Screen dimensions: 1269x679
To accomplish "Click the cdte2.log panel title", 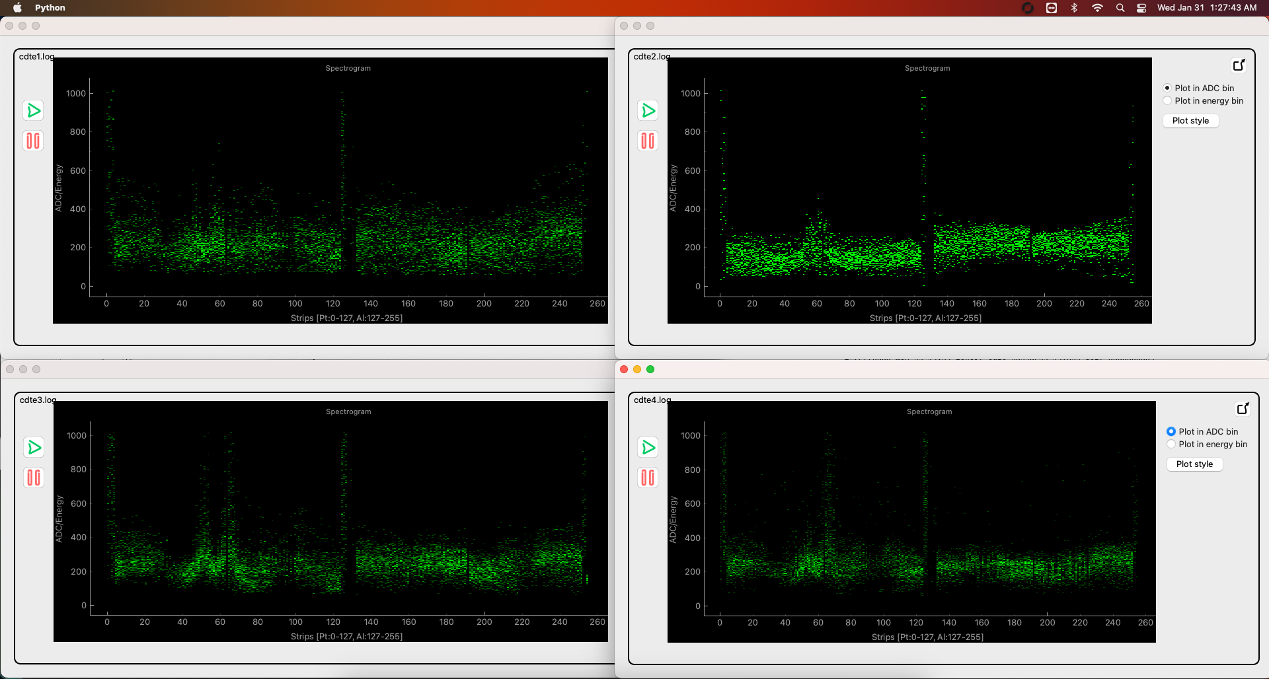I will click(652, 56).
